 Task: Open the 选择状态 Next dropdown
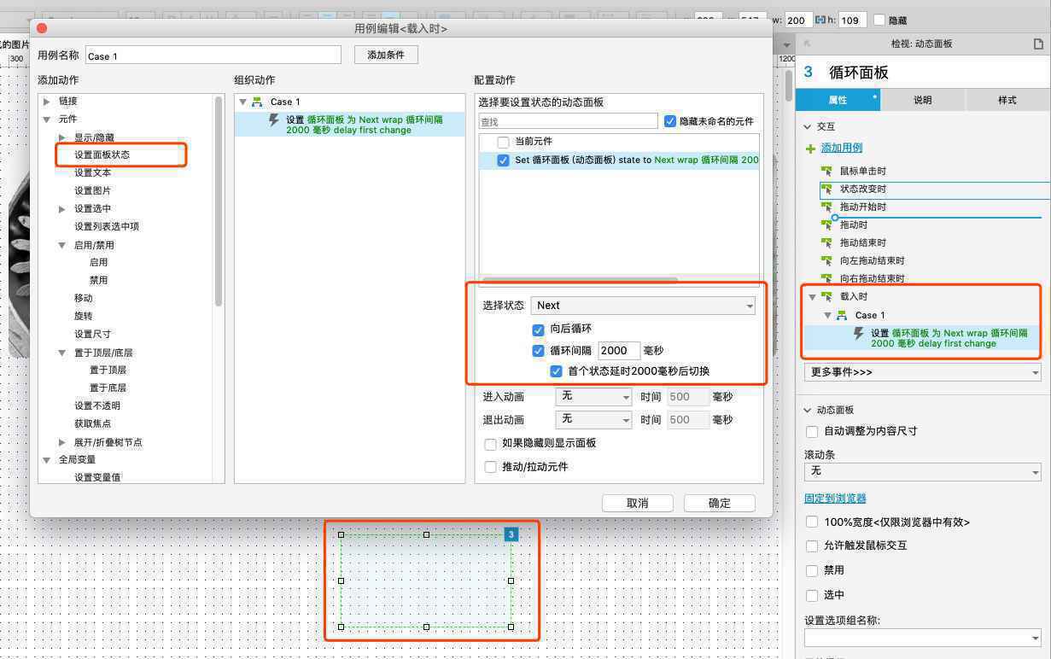pos(644,305)
